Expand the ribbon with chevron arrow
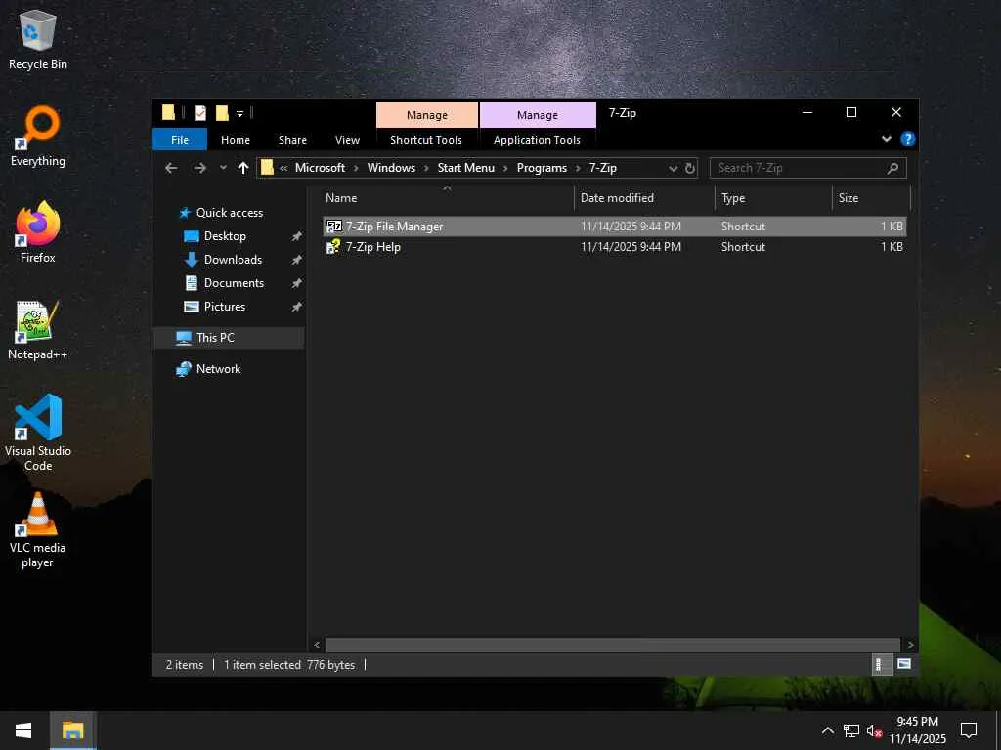 click(886, 139)
